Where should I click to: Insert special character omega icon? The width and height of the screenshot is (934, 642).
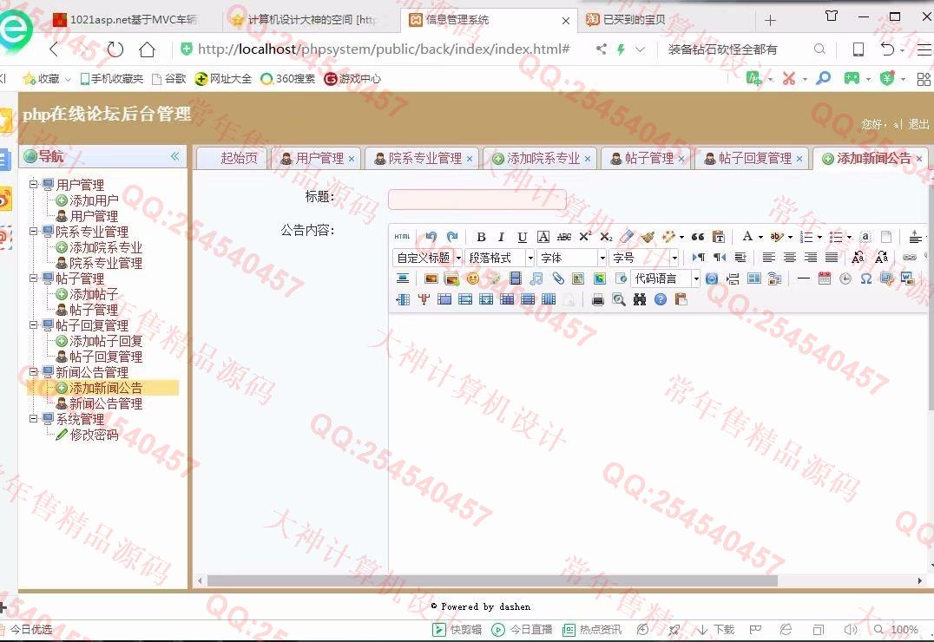tap(866, 278)
